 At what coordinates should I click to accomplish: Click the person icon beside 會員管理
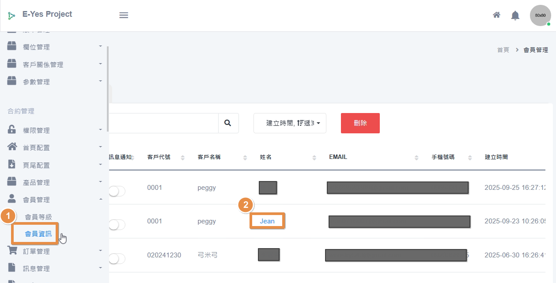tap(12, 199)
